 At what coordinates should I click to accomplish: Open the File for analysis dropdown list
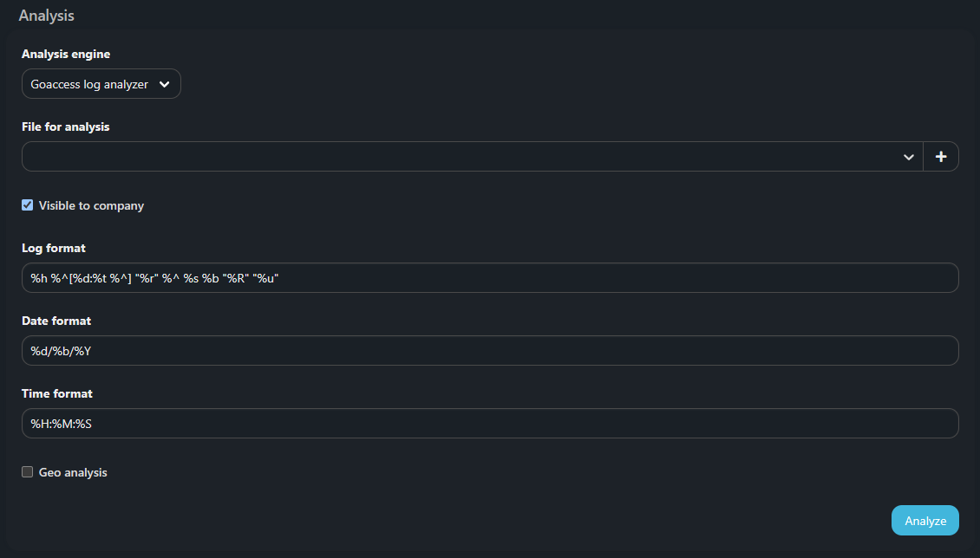[468, 157]
